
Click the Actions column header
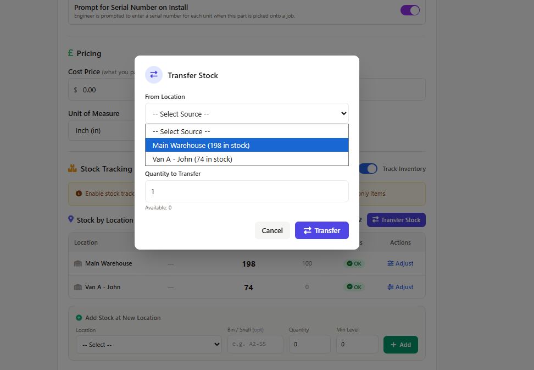[400, 242]
